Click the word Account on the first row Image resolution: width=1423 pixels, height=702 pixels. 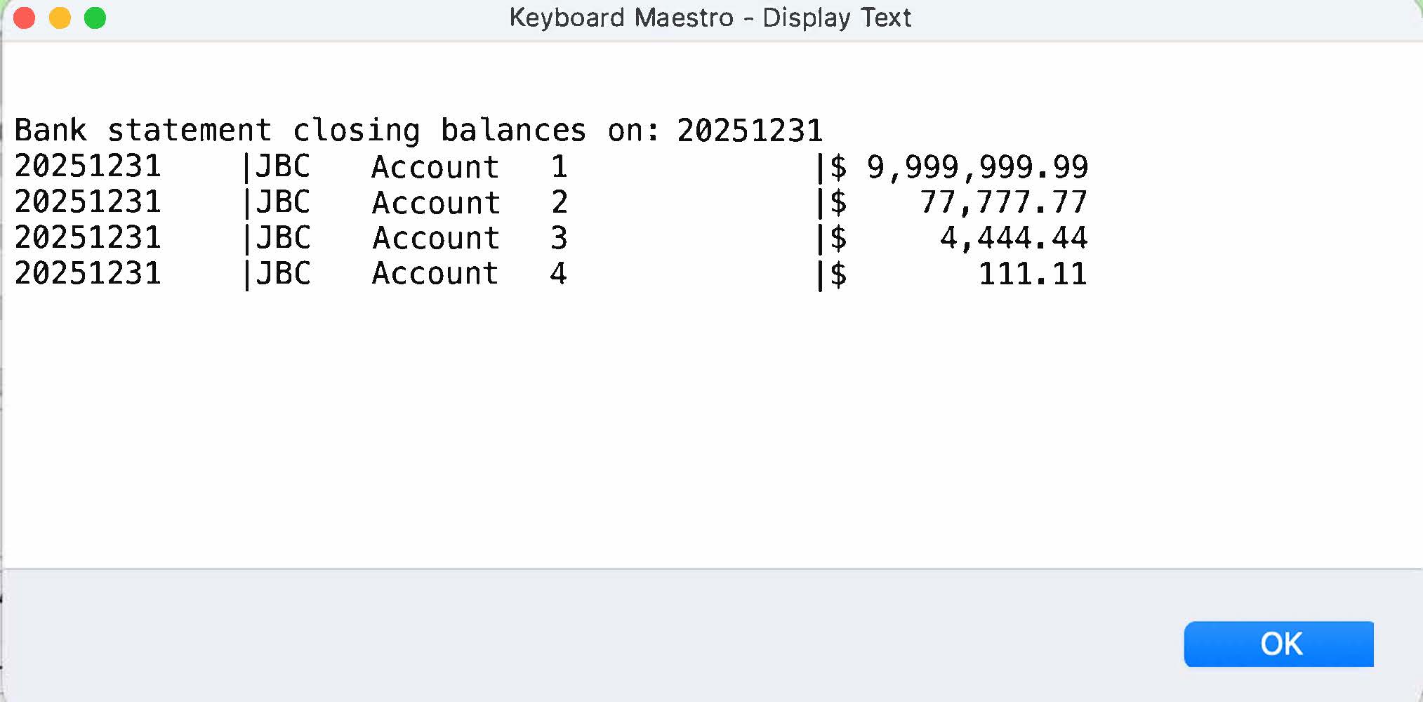tap(435, 167)
